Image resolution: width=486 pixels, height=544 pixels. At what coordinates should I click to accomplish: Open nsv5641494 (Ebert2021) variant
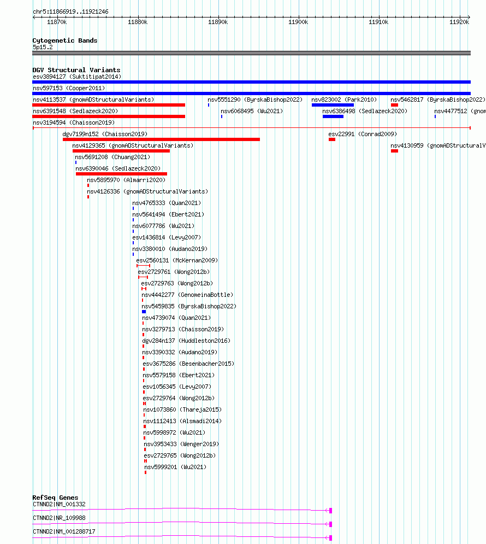(168, 214)
